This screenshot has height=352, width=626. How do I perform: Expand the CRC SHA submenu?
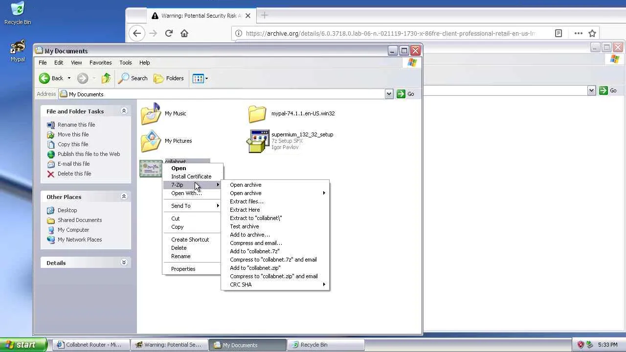275,285
